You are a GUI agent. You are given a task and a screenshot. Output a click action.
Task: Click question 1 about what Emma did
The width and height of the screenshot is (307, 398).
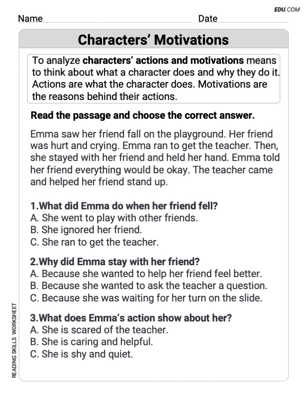[x=124, y=205]
